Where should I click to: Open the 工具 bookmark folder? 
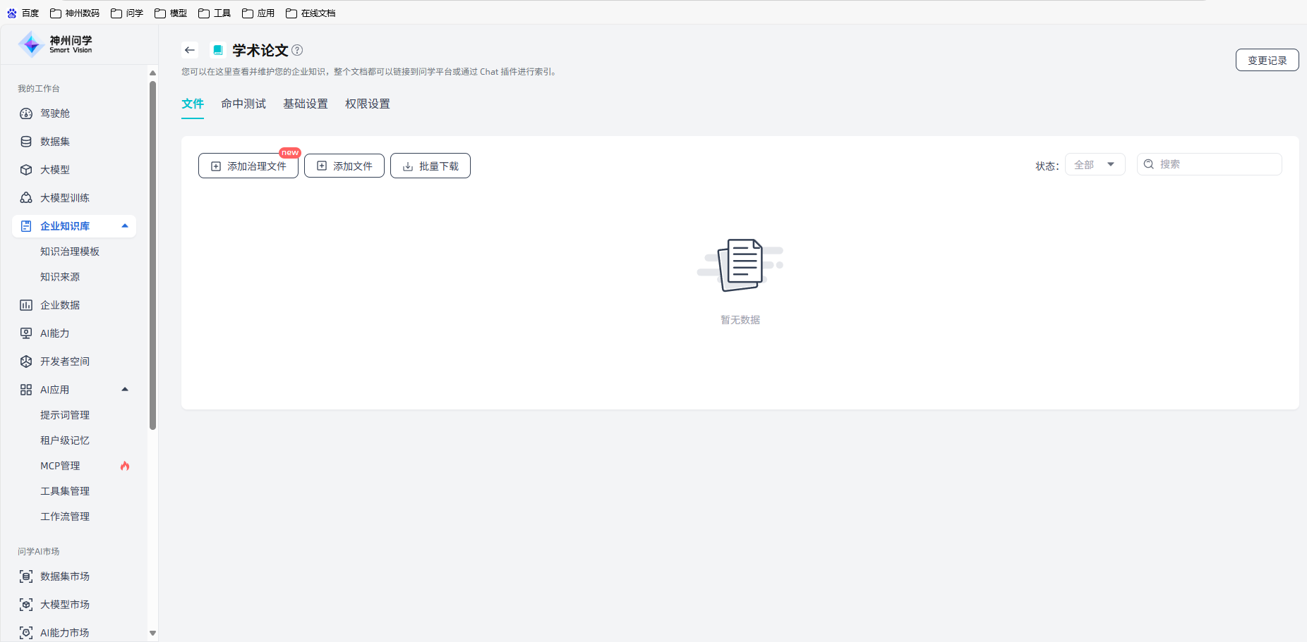point(215,13)
